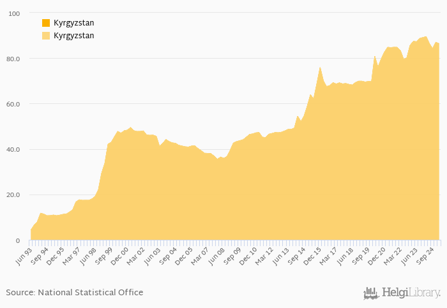
Task: Toggle the Kyrgyzstan series beside the light orange swatch
Action: (73, 36)
